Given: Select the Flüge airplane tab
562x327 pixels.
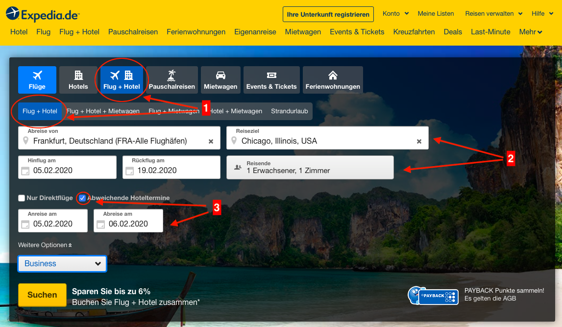Looking at the screenshot, I should (x=37, y=80).
